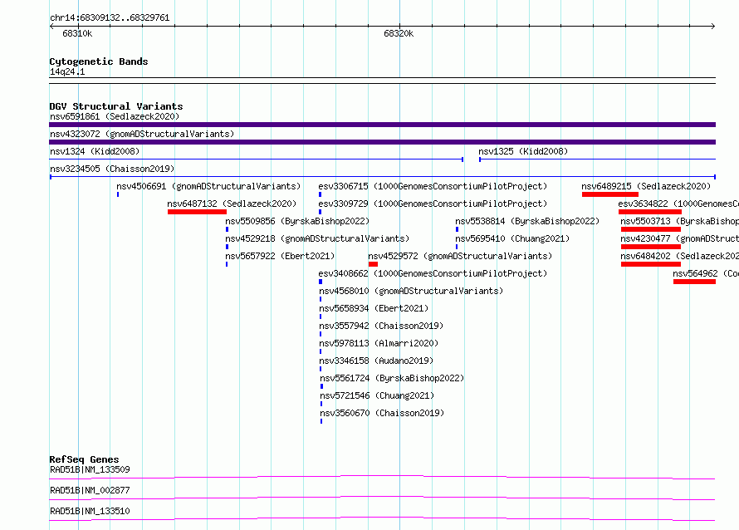Select nsv5658934 (Ebert2021) label

point(374,308)
